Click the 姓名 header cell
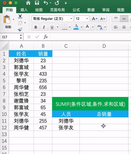 tap(21, 54)
